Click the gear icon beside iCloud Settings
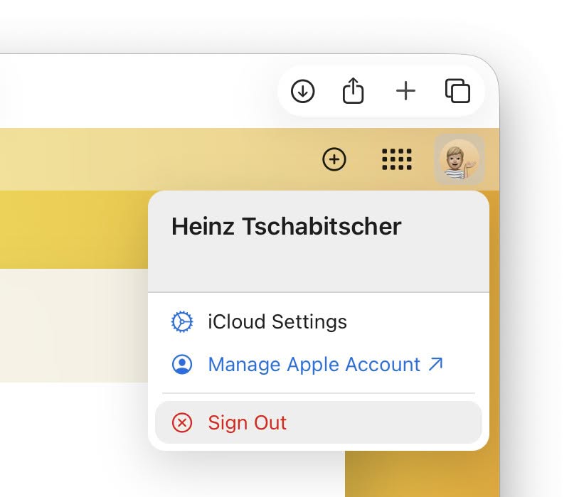 pyautogui.click(x=182, y=321)
